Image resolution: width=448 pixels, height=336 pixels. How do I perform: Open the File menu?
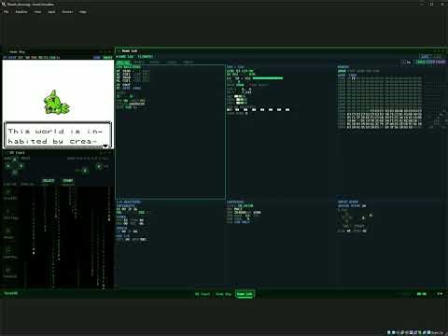point(7,12)
